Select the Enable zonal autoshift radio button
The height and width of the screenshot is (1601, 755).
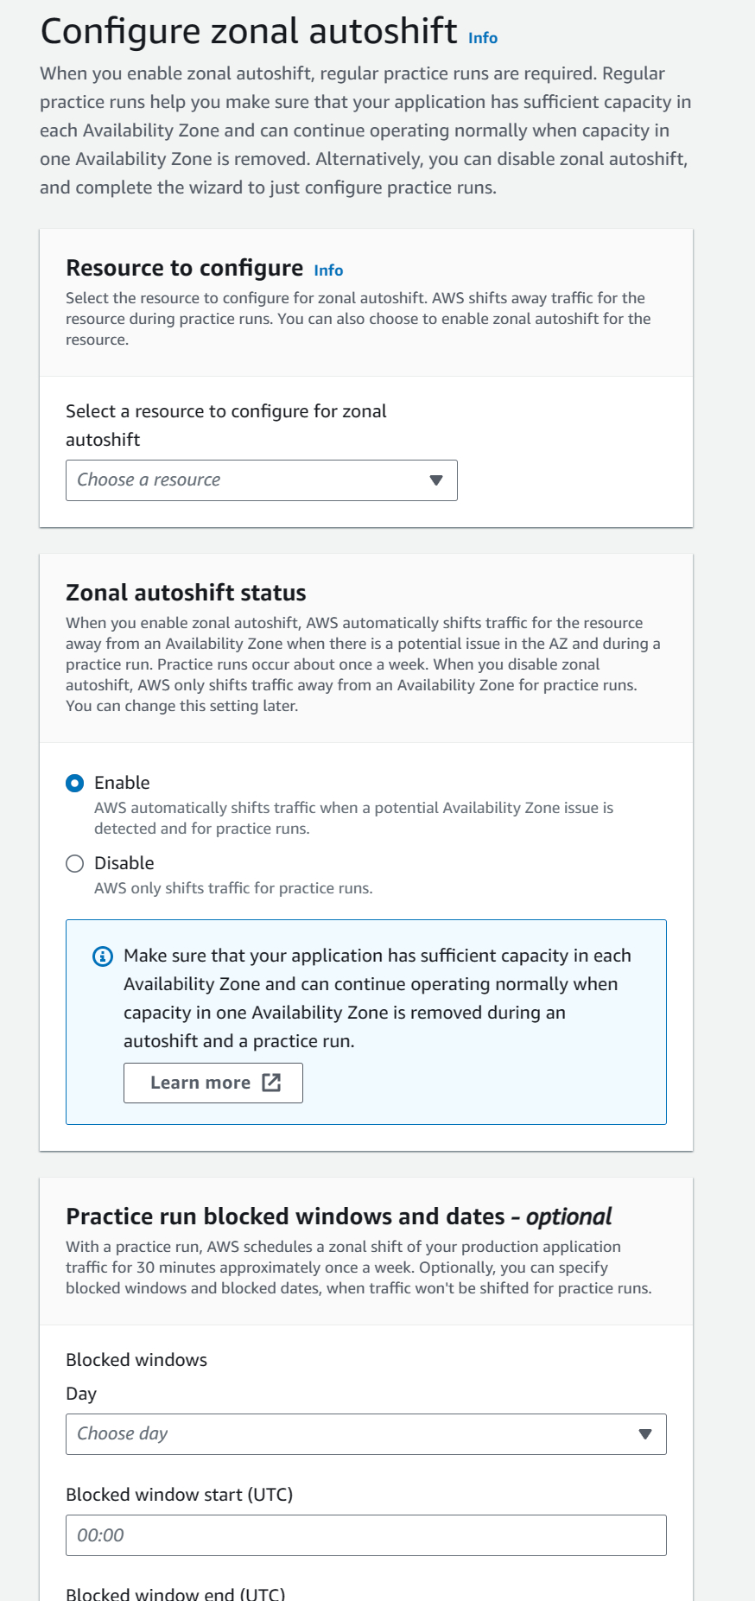(75, 783)
